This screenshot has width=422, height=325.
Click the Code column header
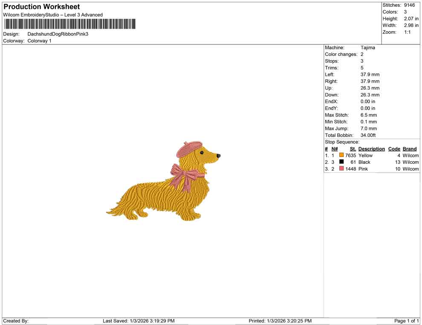click(394, 148)
